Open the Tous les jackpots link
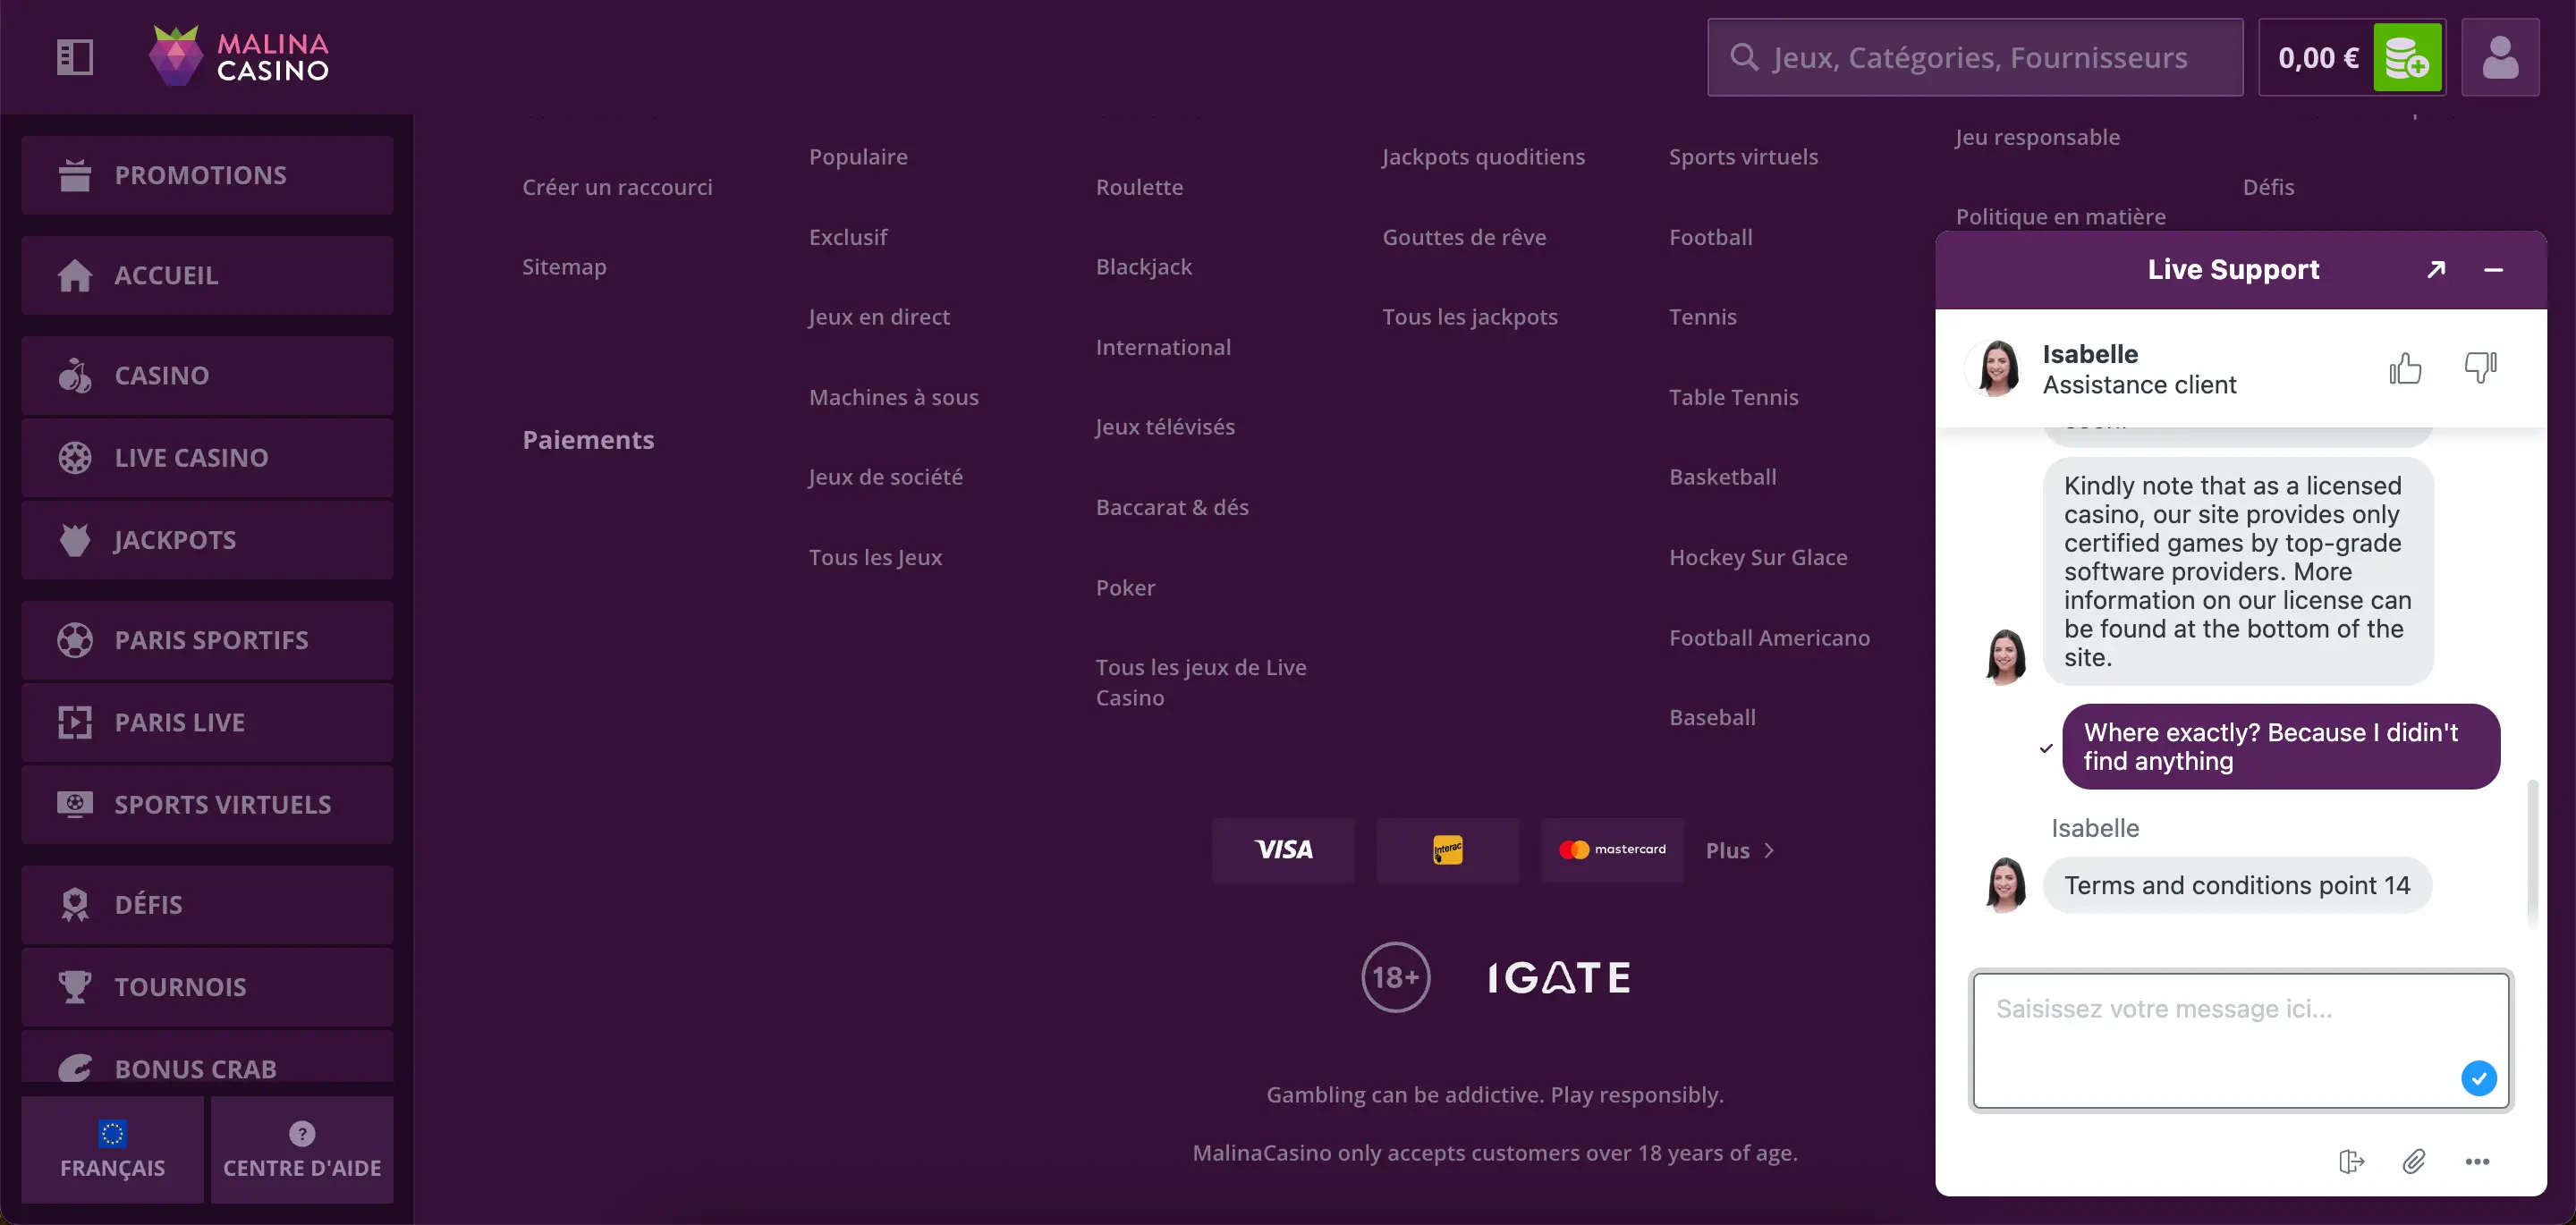This screenshot has width=2576, height=1225. [x=1470, y=317]
